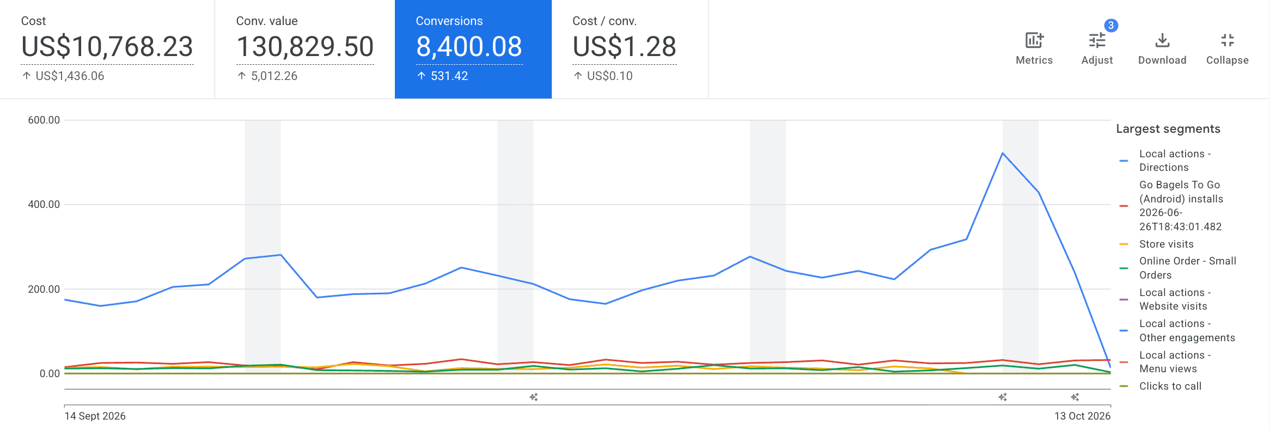The image size is (1270, 431).
Task: Select the Cost / conv. metric card
Action: tap(630, 49)
